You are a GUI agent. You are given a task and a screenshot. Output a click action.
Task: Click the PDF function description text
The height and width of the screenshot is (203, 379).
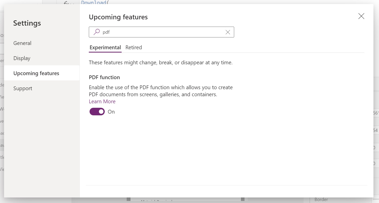pyautogui.click(x=160, y=91)
